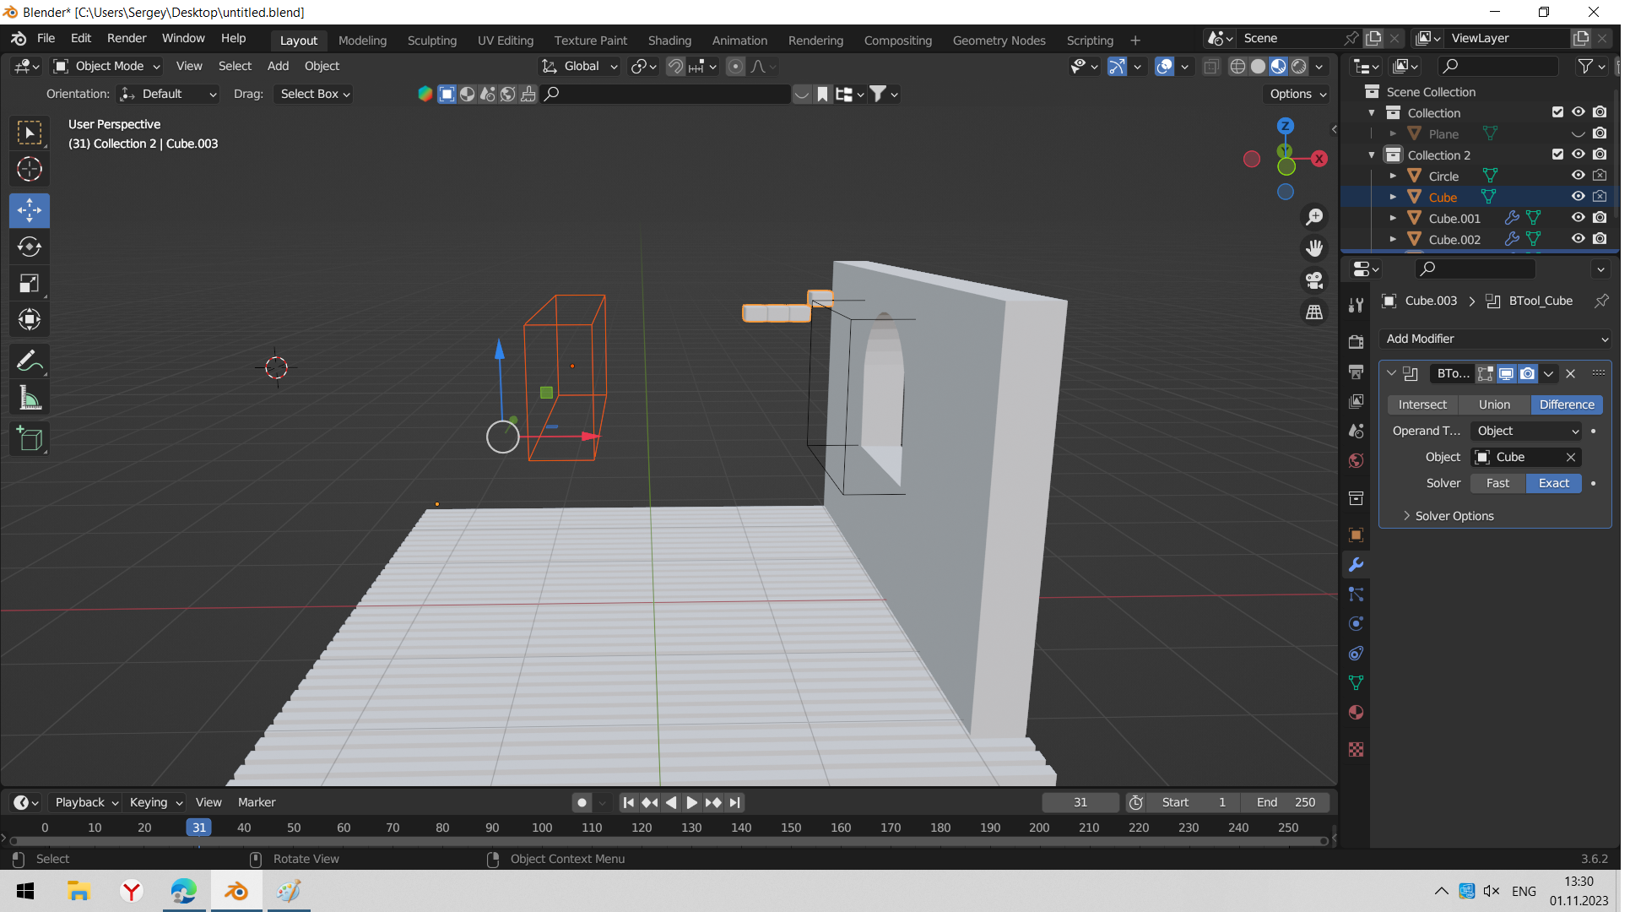The height and width of the screenshot is (912, 1630).
Task: Choose the Add Cube tool
Action: [30, 439]
